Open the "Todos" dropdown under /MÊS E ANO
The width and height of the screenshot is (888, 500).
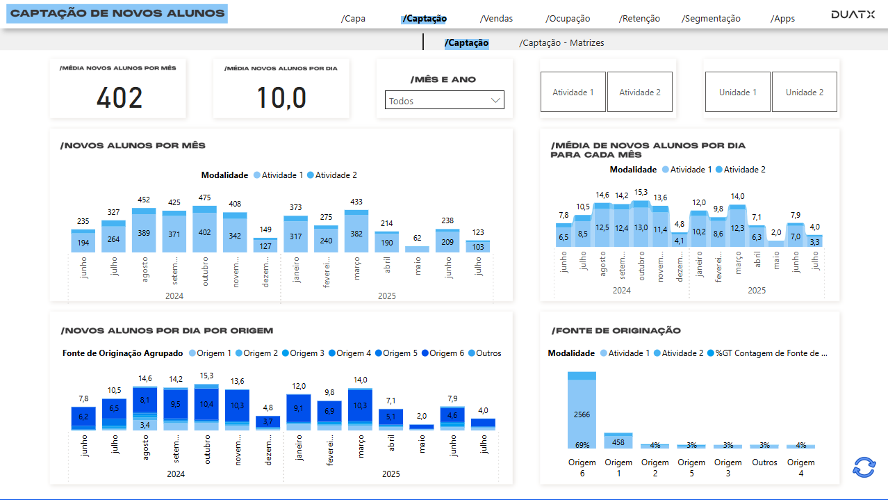click(444, 99)
